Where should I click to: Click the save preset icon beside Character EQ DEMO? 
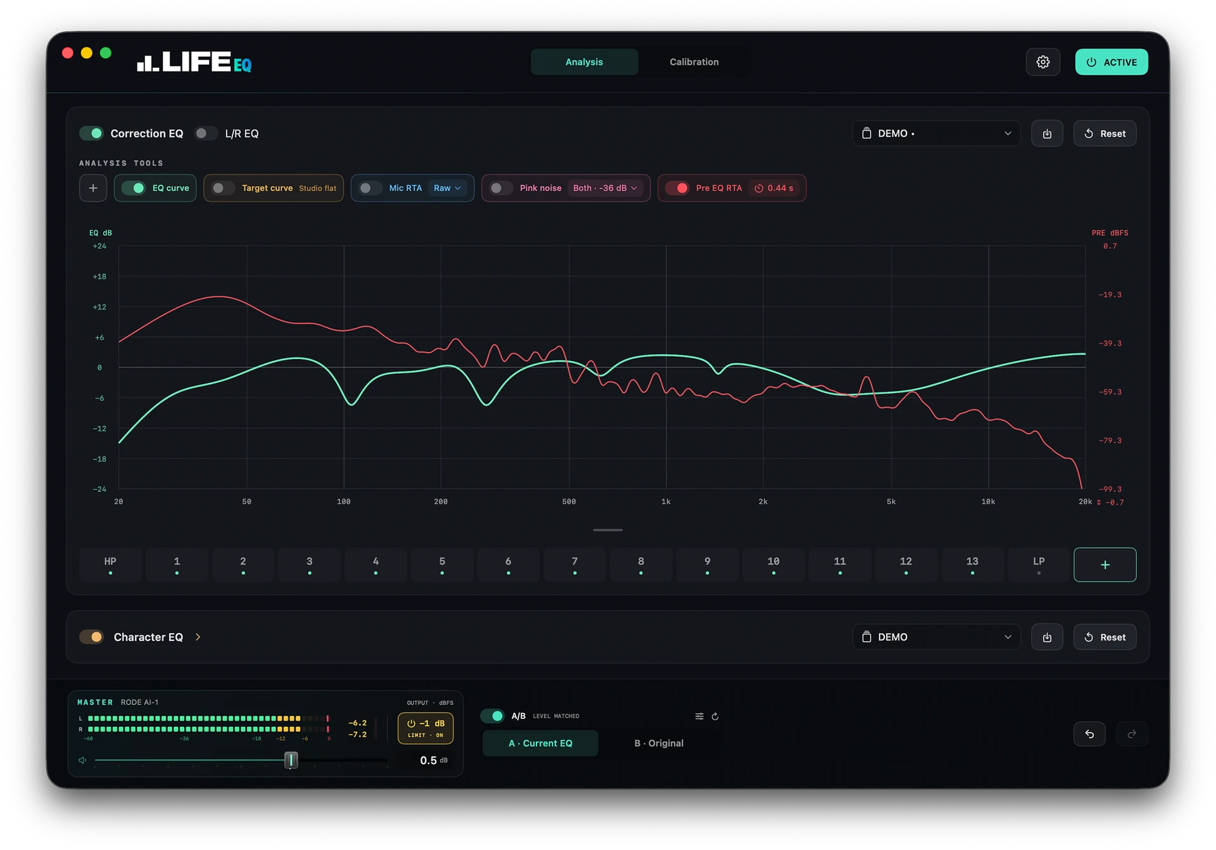click(1047, 637)
